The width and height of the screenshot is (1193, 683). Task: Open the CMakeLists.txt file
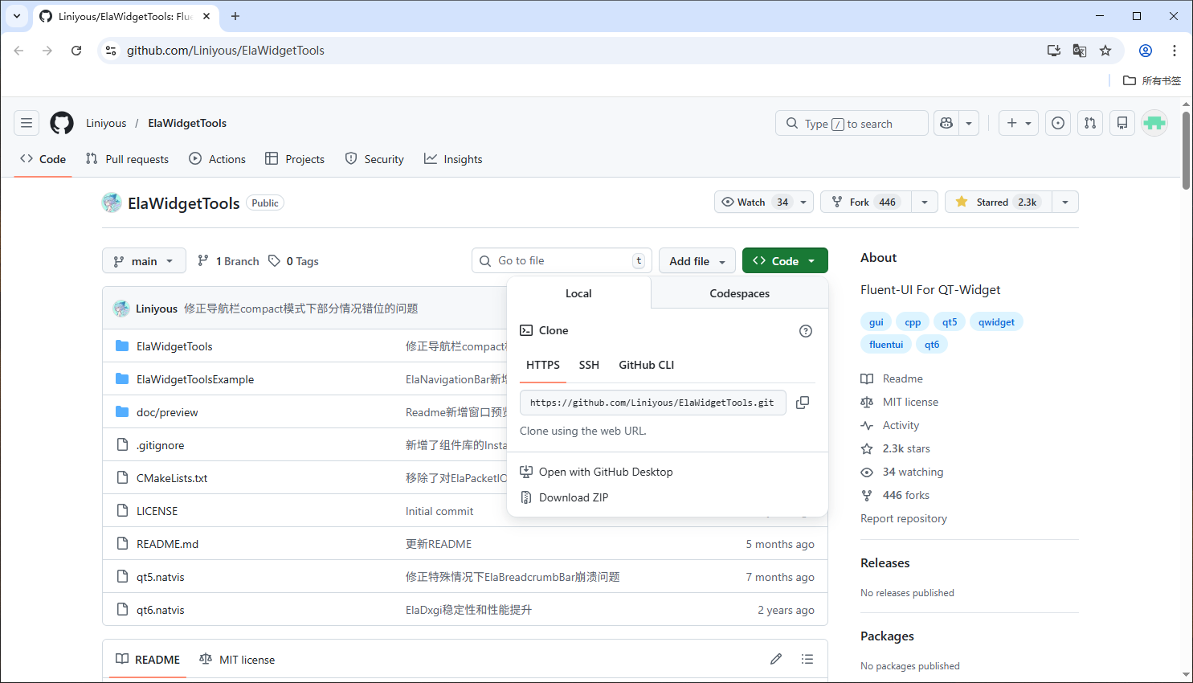(x=172, y=478)
